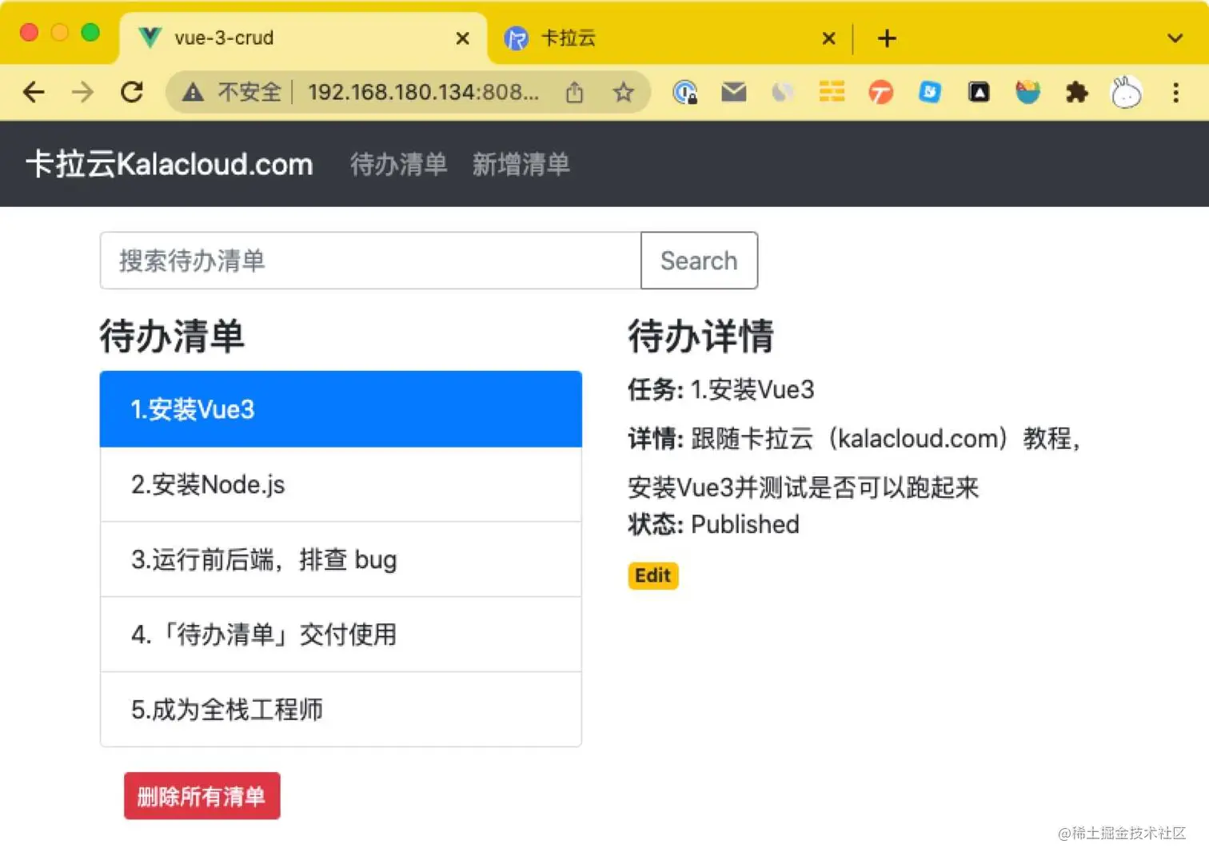Click the yellow Edit badge
The height and width of the screenshot is (864, 1209).
click(x=653, y=575)
